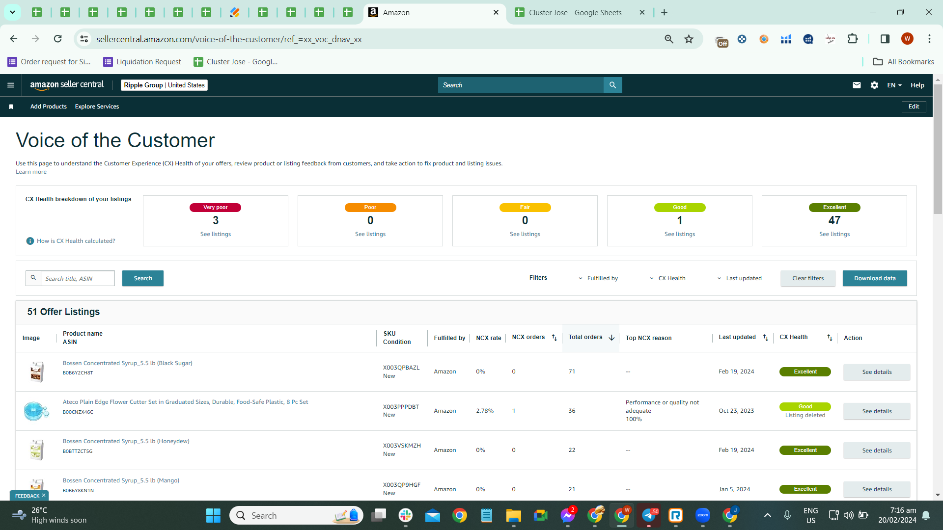Open the Help menu item
The height and width of the screenshot is (530, 943).
pos(917,85)
